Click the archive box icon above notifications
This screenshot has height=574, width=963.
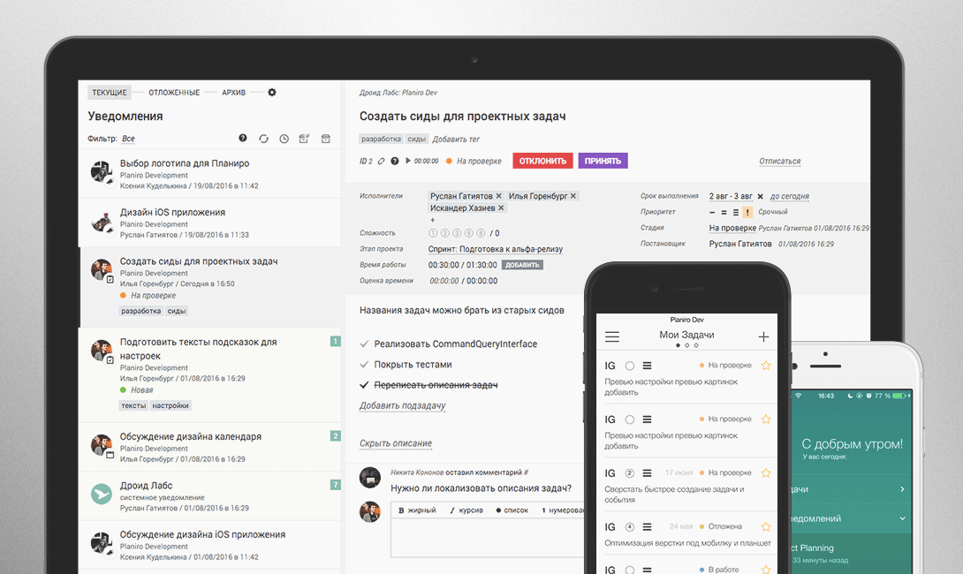325,139
